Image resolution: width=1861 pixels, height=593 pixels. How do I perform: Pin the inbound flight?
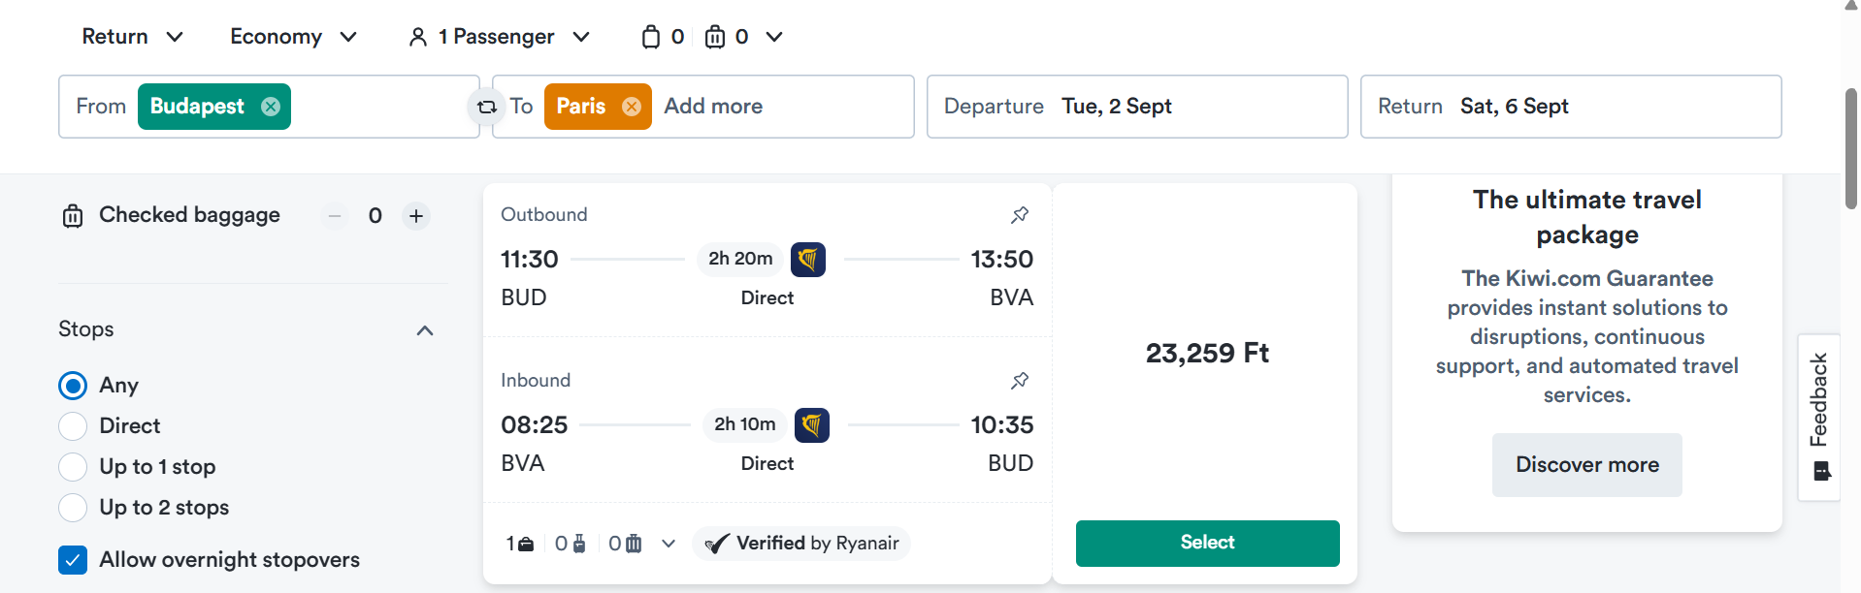click(x=1020, y=381)
